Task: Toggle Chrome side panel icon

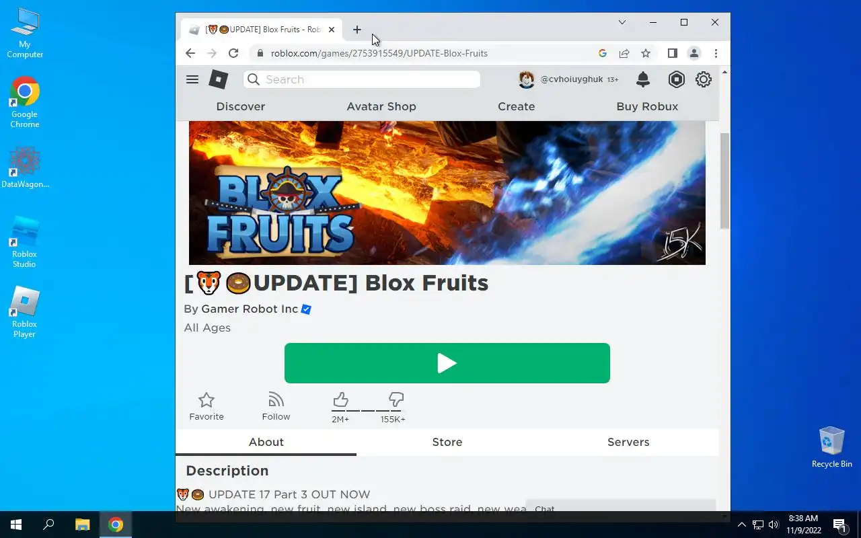Action: 672,53
